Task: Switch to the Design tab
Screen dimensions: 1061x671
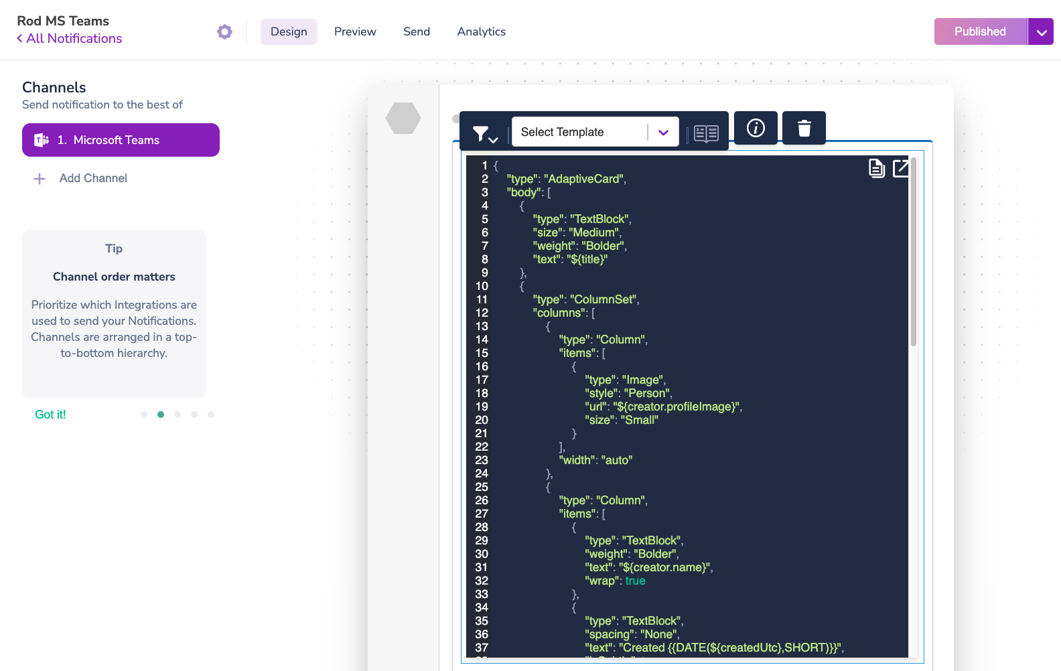Action: (x=289, y=31)
